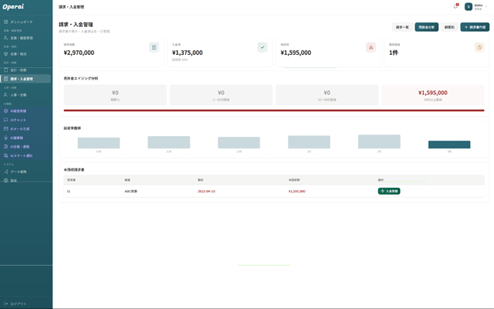Image resolution: width=494 pixels, height=309 pixels.
Task: Click the 請求書作成 button
Action: coord(475,27)
